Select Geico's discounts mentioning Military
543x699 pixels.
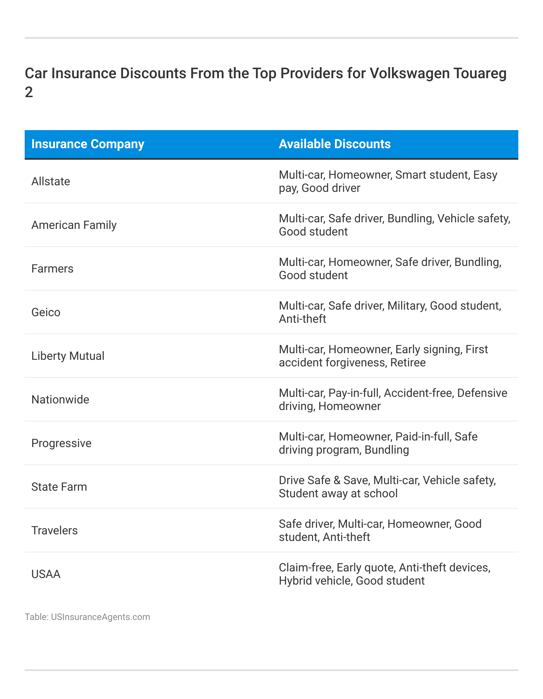click(390, 312)
